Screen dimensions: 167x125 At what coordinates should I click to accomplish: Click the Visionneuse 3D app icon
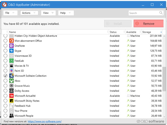(x=11, y=56)
